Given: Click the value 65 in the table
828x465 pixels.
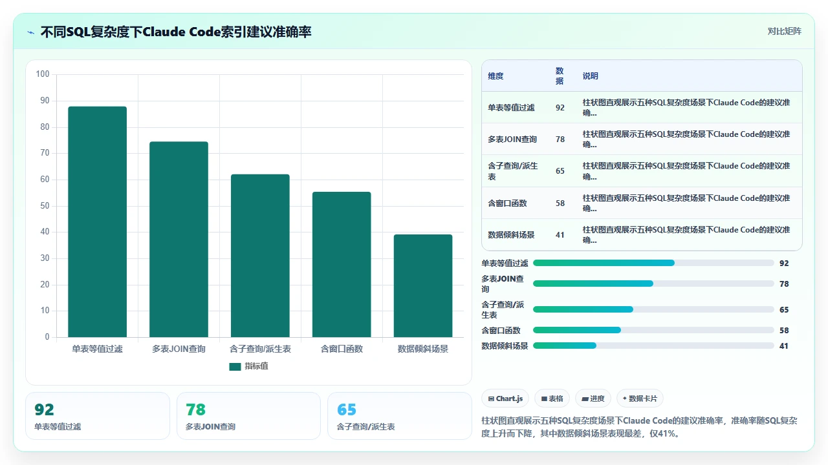Looking at the screenshot, I should coord(560,171).
